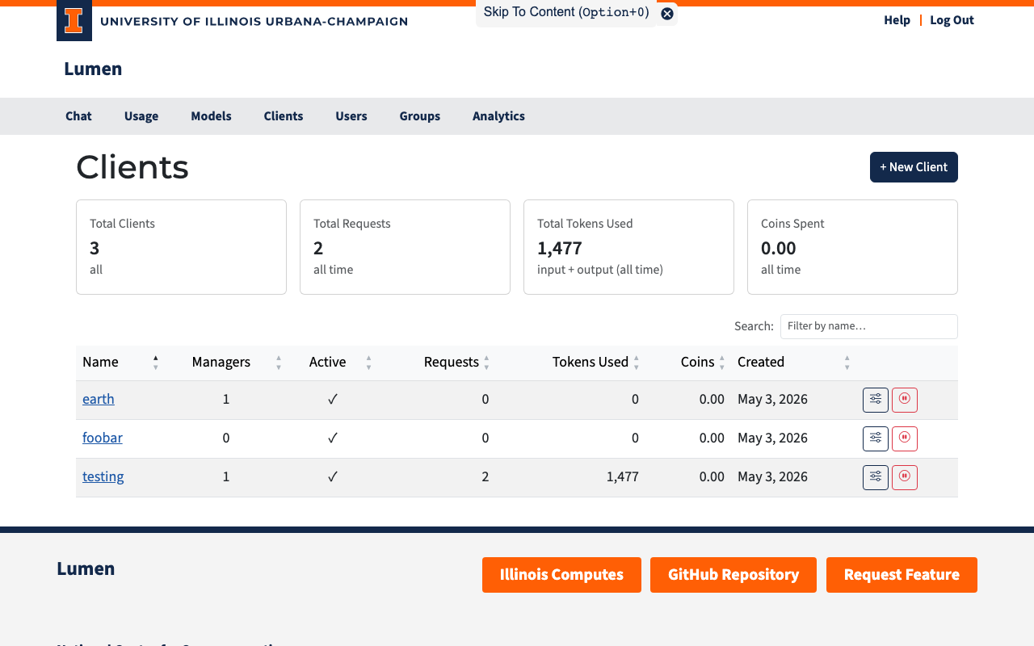Screen dimensions: 1034x646
Task: Open the Help link
Action: 897,20
